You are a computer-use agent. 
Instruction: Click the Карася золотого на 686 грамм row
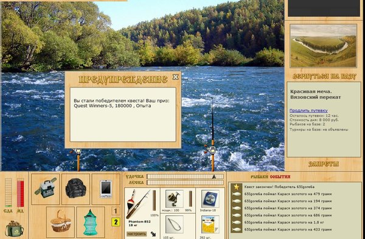(288, 215)
